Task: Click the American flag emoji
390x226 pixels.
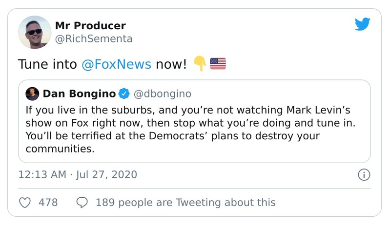Action: (217, 64)
